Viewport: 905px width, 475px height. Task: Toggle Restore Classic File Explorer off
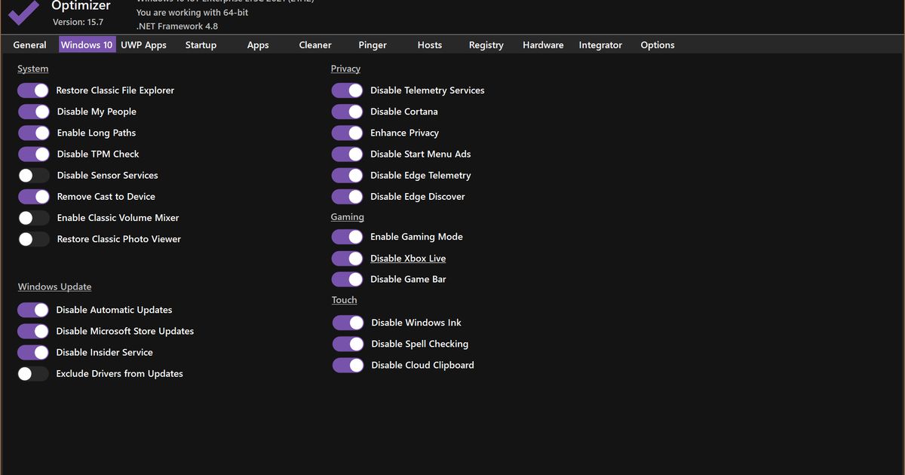(34, 90)
